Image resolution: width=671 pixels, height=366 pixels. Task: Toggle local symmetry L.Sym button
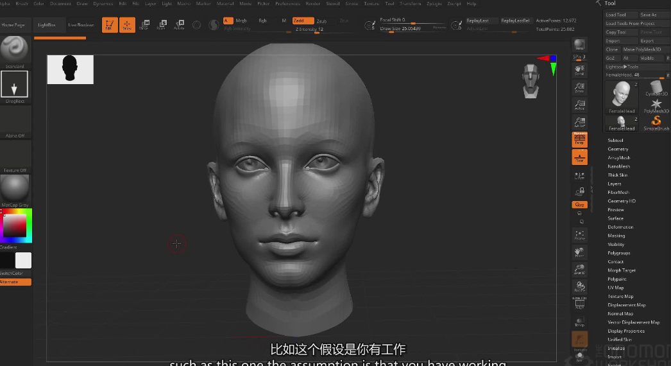(579, 175)
